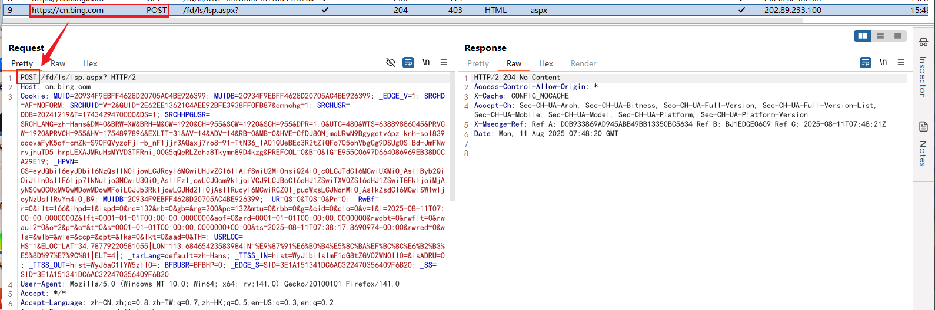Toggle line wrap in Response panel

(x=866, y=62)
